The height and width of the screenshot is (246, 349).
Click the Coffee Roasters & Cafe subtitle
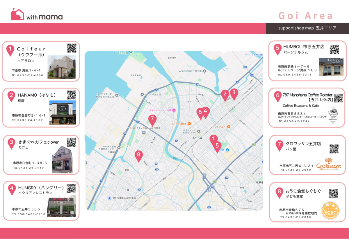point(301,106)
